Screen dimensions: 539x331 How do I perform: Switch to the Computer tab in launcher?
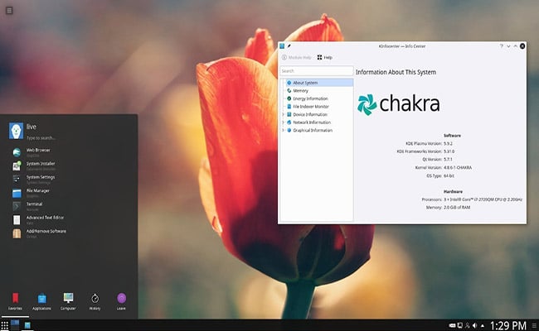pyautogui.click(x=68, y=302)
